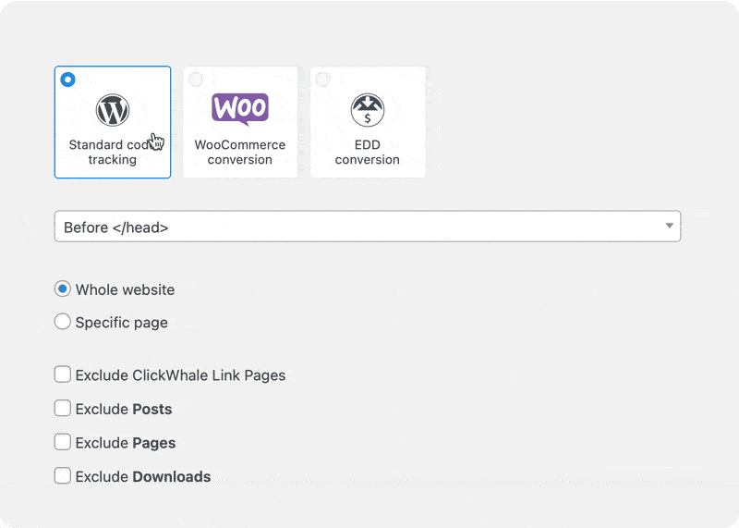
Task: Select the WooCommerce conversion radio button
Action: (x=196, y=80)
